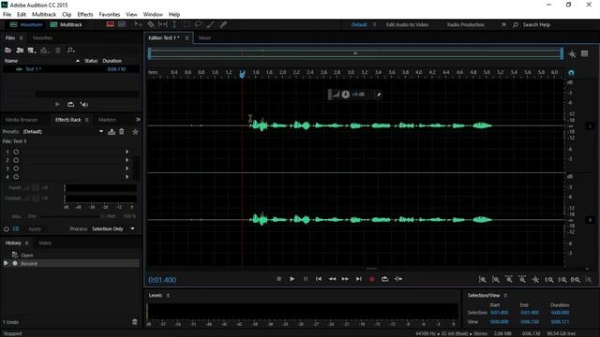Viewport: 600px width, 337px height.
Task: Delete effects rack preset trash icon
Action: click(x=122, y=132)
